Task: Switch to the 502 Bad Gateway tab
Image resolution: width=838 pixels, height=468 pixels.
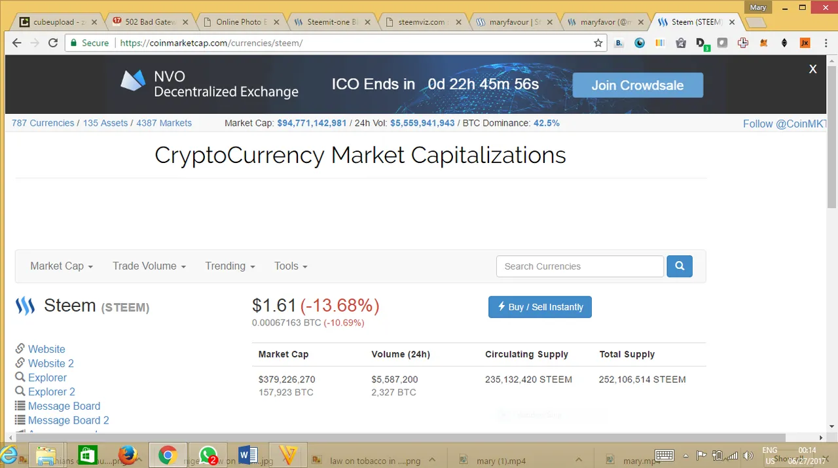Action: click(149, 22)
